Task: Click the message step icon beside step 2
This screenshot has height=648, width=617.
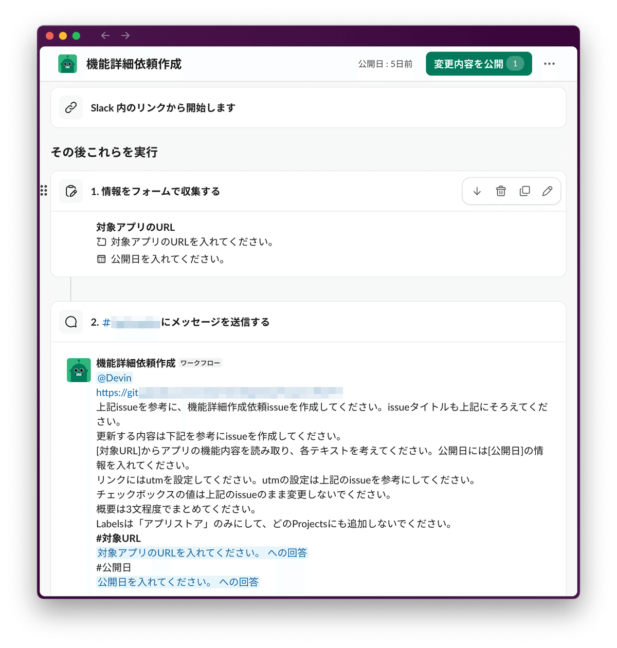Action: coord(71,322)
